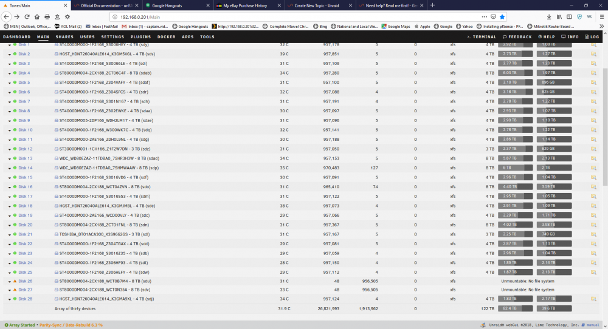Click the browser reload icon

pos(27,17)
